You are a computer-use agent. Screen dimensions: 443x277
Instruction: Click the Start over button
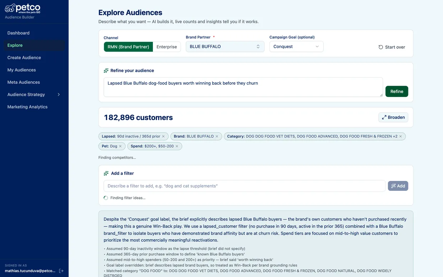[392, 47]
